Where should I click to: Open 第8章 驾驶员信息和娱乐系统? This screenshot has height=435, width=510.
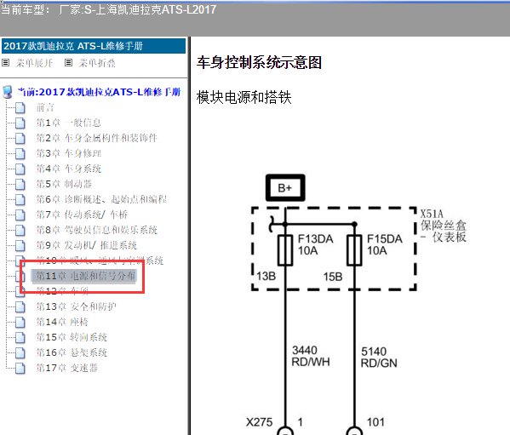pyautogui.click(x=96, y=230)
